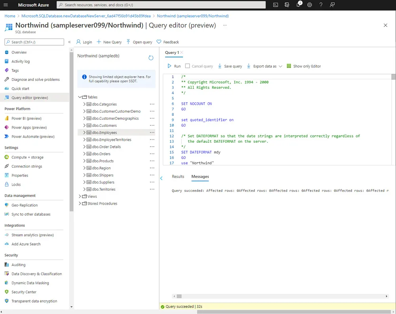This screenshot has width=396, height=314.
Task: Open the notifications bell
Action: 298,5
